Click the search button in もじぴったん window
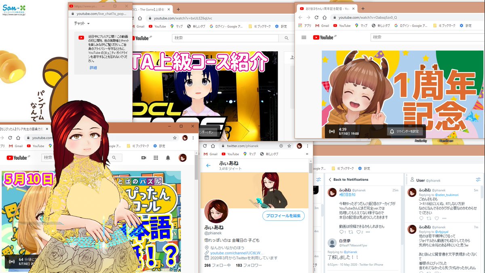Image resolution: width=485 pixels, height=273 pixels. click(x=114, y=158)
